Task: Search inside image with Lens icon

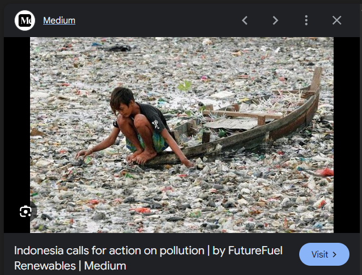Action: 26,212
